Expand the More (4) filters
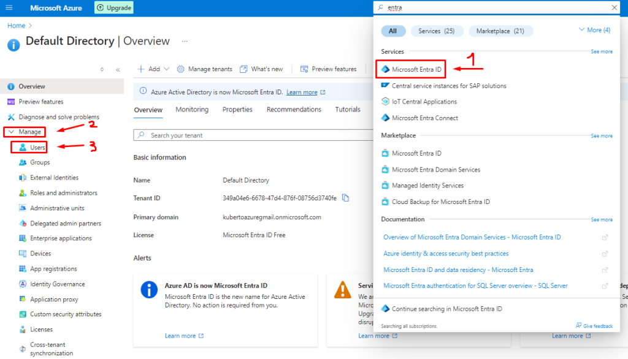628x359 pixels. click(595, 30)
